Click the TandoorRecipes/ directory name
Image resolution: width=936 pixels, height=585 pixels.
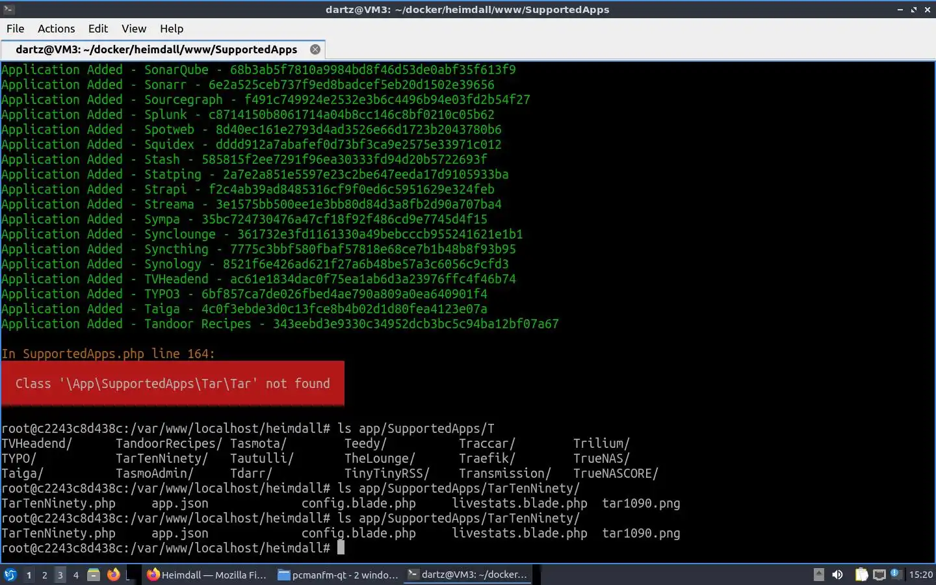click(169, 443)
